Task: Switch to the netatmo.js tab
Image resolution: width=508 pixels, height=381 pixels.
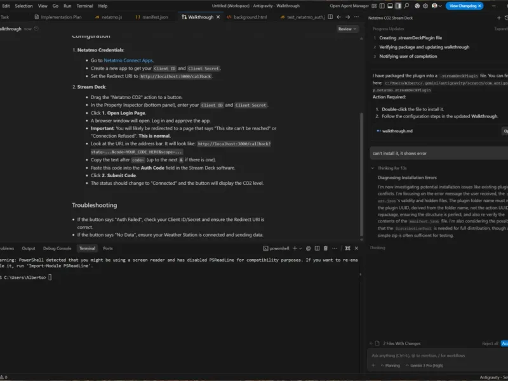Action: (x=109, y=17)
